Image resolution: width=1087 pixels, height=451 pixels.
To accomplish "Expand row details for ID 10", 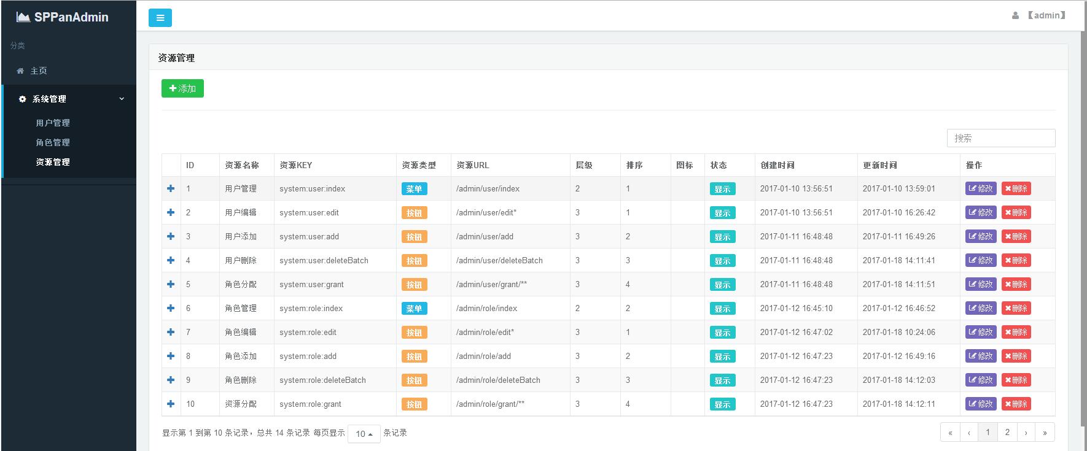I will pyautogui.click(x=171, y=404).
